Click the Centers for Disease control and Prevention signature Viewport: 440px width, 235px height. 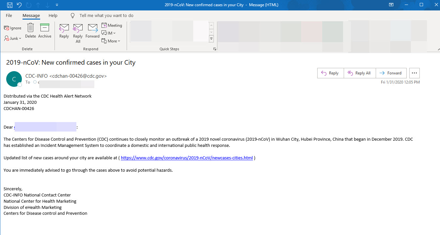pos(45,213)
